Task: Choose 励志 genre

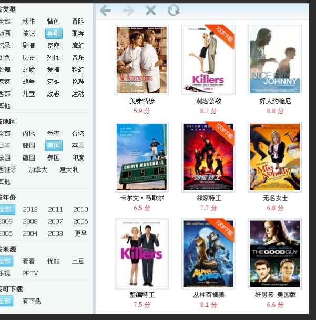Action: tap(54, 94)
